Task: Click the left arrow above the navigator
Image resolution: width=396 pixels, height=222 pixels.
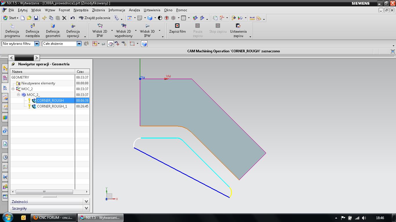Action: coord(11,58)
